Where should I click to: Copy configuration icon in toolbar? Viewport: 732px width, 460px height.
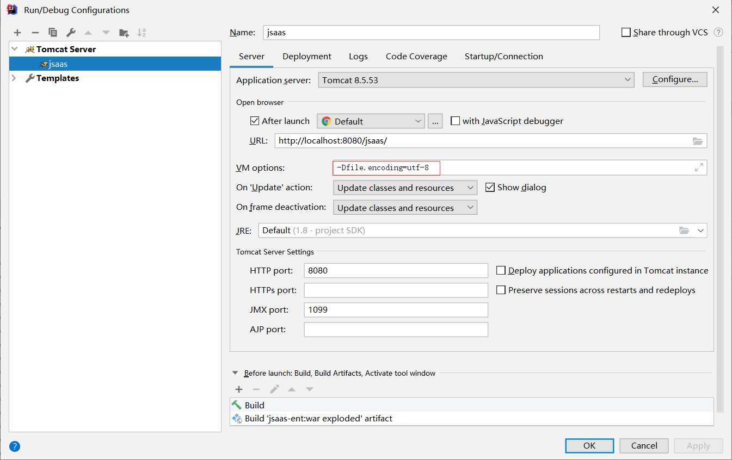[53, 33]
